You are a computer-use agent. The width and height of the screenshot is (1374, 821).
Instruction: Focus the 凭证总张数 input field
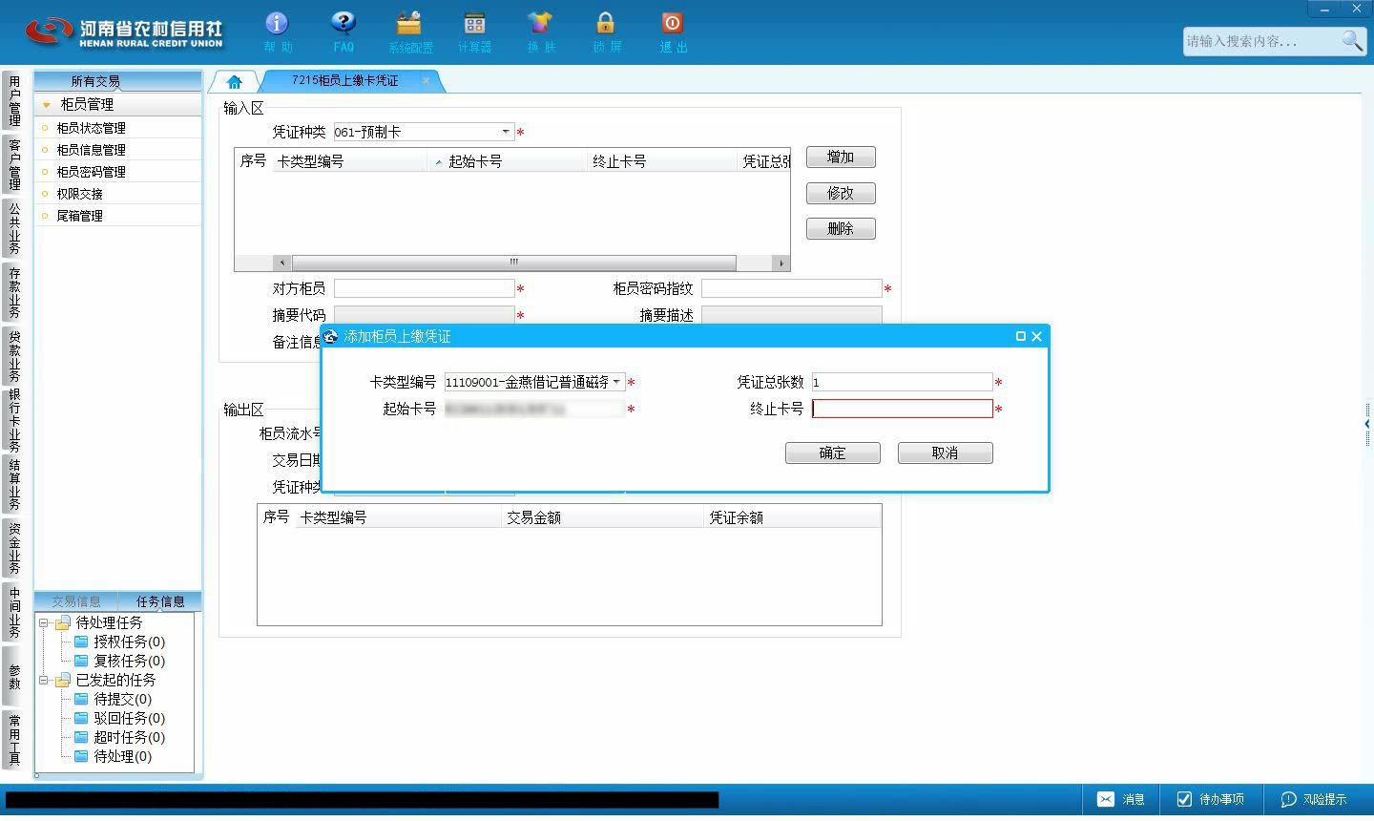coord(902,382)
